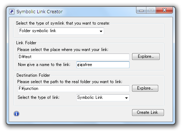Click the blue info icon at bottom left
The width and height of the screenshot is (183, 132).
[x=17, y=113]
